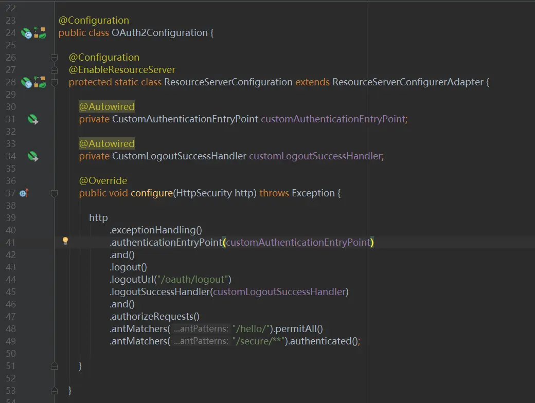
Task: Click the Spring bean gutter icon on line 24
Action: click(26, 33)
